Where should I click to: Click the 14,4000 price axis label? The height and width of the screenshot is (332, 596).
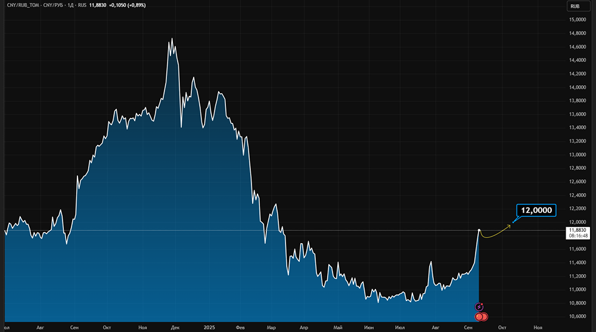coord(578,60)
